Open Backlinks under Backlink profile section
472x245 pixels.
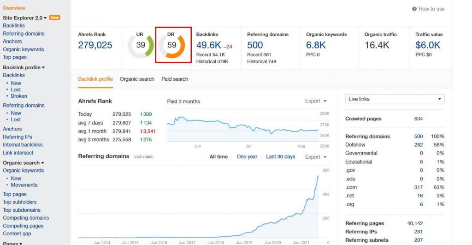coord(14,75)
